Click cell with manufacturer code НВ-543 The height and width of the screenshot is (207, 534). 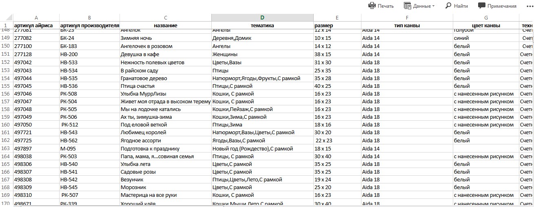(89, 133)
